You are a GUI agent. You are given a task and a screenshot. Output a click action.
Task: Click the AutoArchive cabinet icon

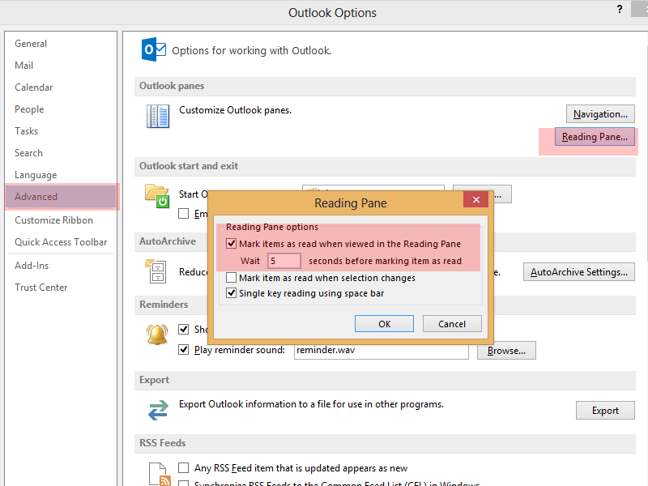click(x=156, y=271)
